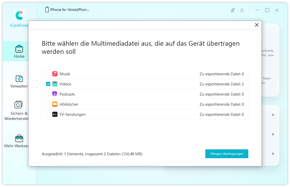Viewport: 290px width, 187px height.
Task: Click the Musik app icon
Action: pyautogui.click(x=55, y=74)
